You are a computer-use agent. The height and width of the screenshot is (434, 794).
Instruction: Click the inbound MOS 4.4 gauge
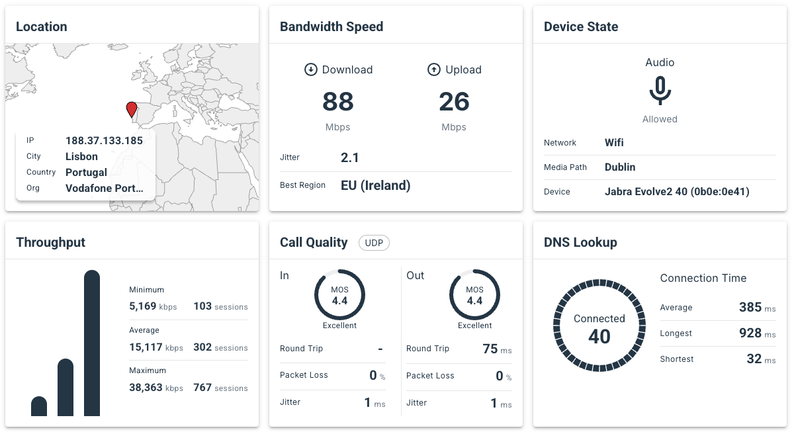click(x=339, y=295)
